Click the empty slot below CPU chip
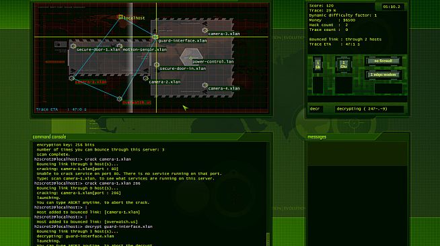 point(344,85)
